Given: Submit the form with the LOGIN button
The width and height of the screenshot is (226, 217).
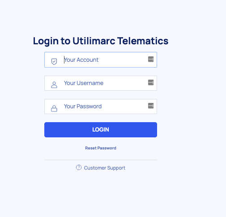Looking at the screenshot, I should tap(101, 130).
